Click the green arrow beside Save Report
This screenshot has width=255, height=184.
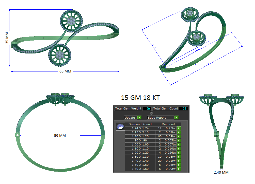coord(176,118)
